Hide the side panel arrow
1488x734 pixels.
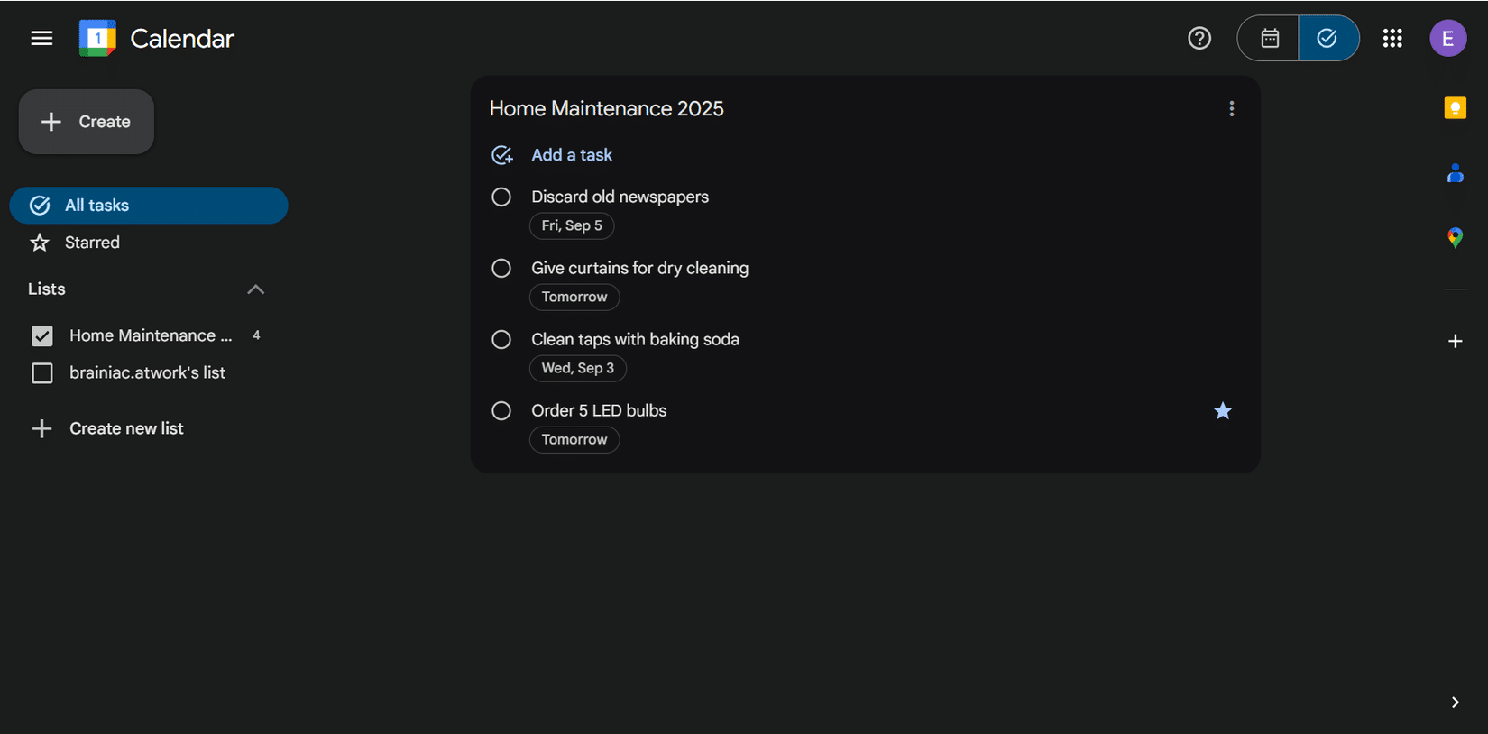click(1455, 702)
